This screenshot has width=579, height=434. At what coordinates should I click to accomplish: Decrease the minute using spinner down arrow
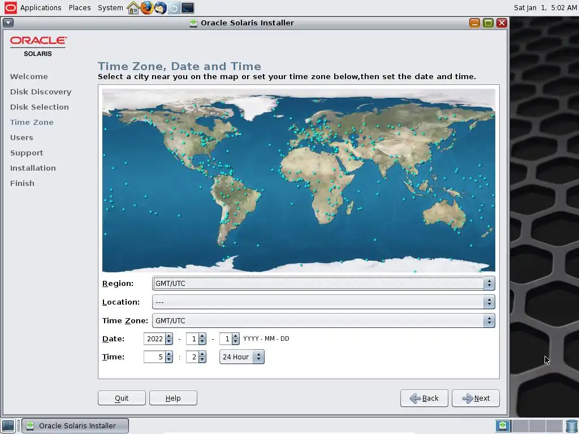(x=202, y=360)
